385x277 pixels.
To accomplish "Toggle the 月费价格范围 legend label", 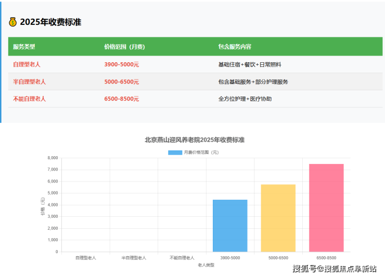I will (201, 153).
